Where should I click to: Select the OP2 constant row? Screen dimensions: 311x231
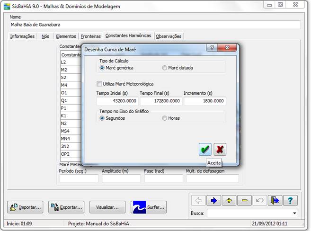click(71, 154)
